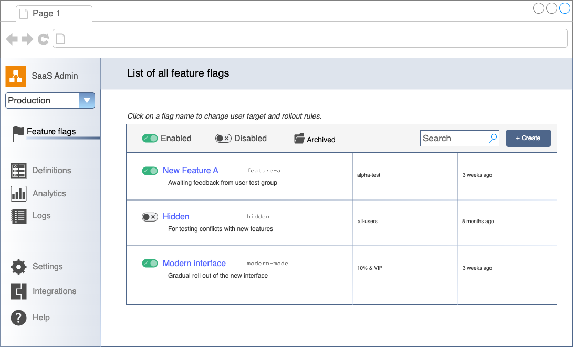
Task: Click the Enabled filter toggle pill
Action: click(x=150, y=138)
